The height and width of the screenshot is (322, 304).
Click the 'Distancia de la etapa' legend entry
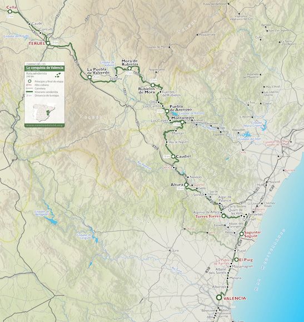pyautogui.click(x=47, y=95)
